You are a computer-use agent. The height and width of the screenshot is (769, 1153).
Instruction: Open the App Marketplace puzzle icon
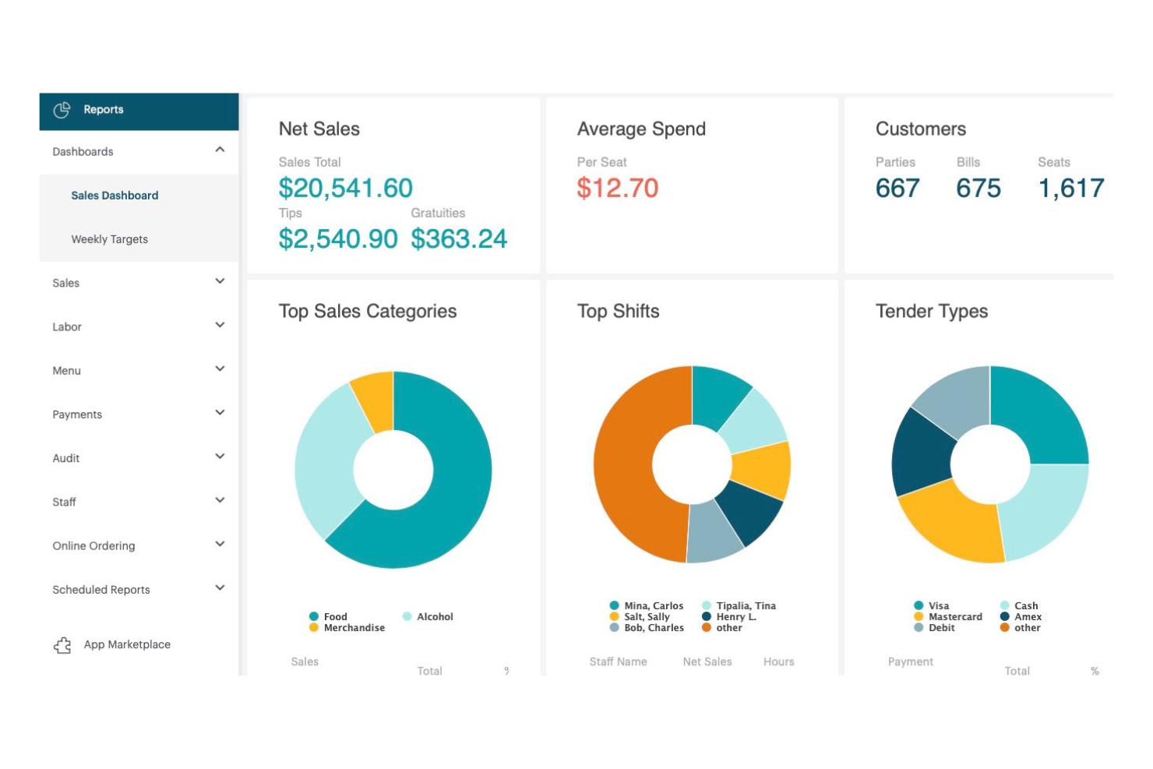[62, 645]
